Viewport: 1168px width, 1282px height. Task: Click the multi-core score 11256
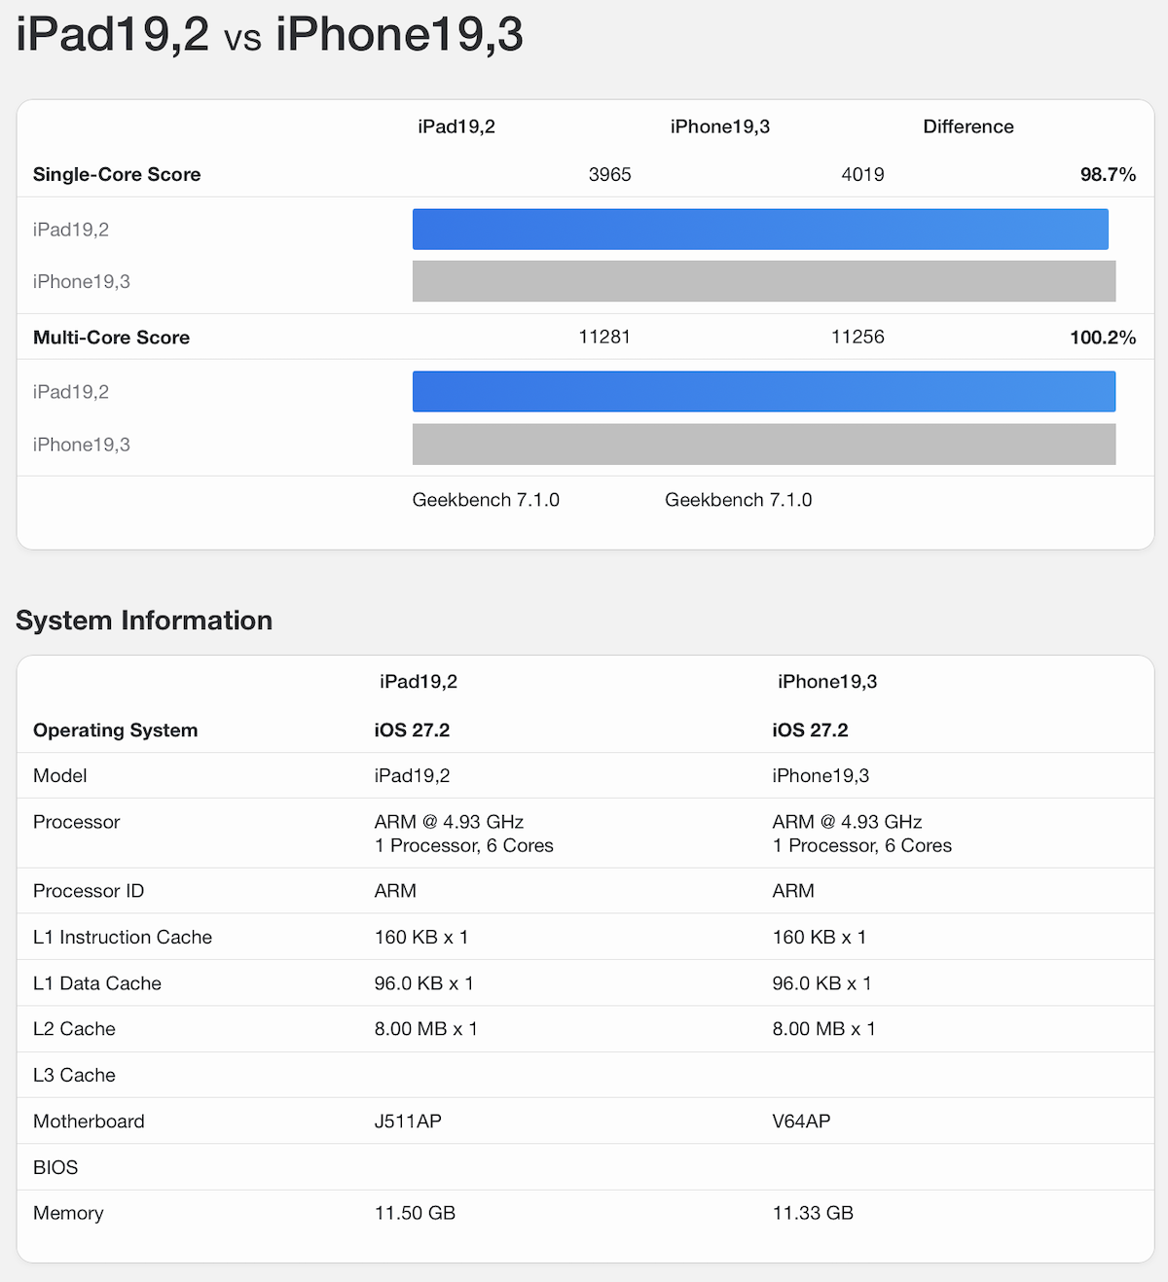click(858, 337)
